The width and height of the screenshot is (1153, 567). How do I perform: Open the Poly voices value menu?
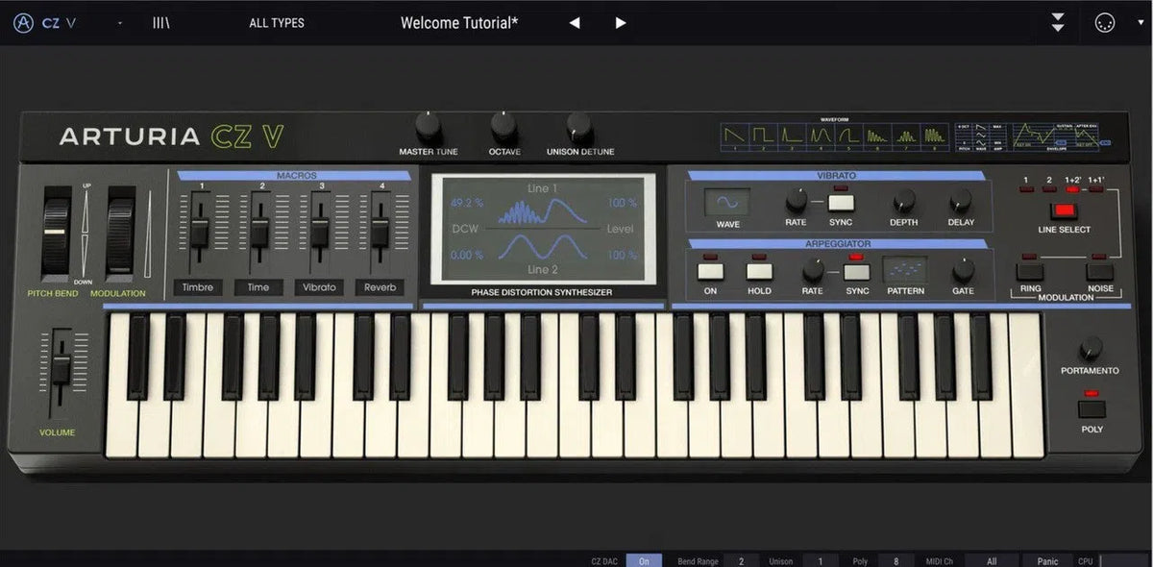coord(895,560)
